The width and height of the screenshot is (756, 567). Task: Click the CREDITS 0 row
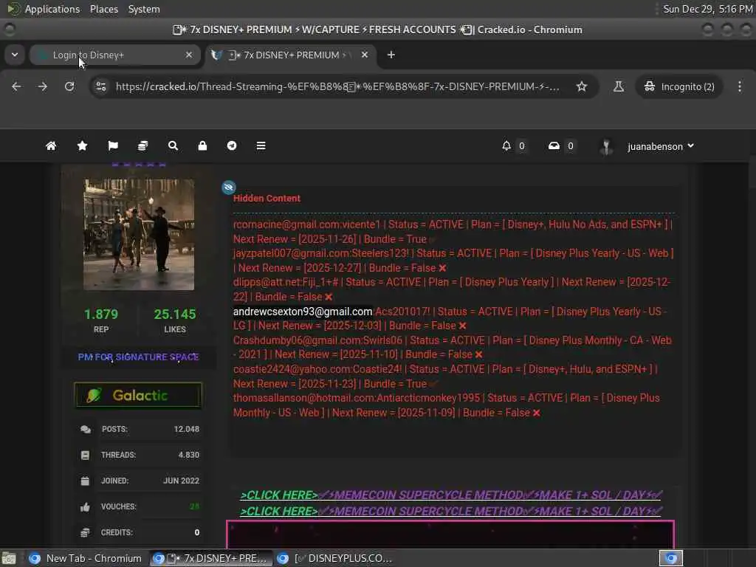click(x=140, y=532)
